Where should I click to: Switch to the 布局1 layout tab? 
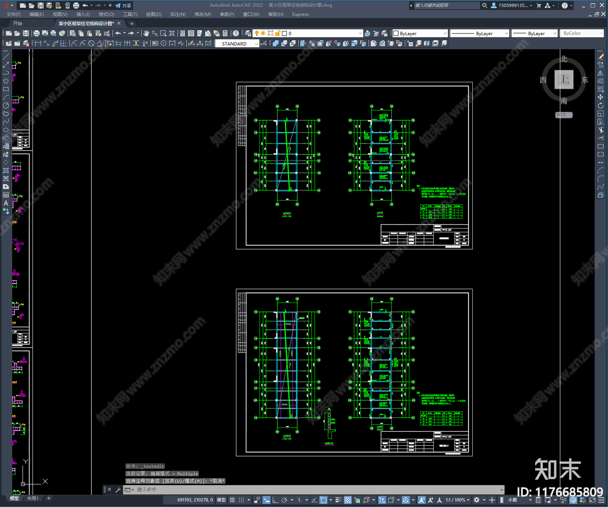pyautogui.click(x=33, y=498)
